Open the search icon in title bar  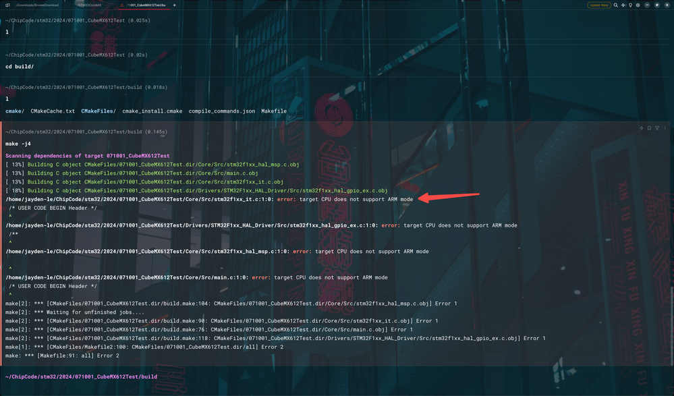pyautogui.click(x=616, y=5)
